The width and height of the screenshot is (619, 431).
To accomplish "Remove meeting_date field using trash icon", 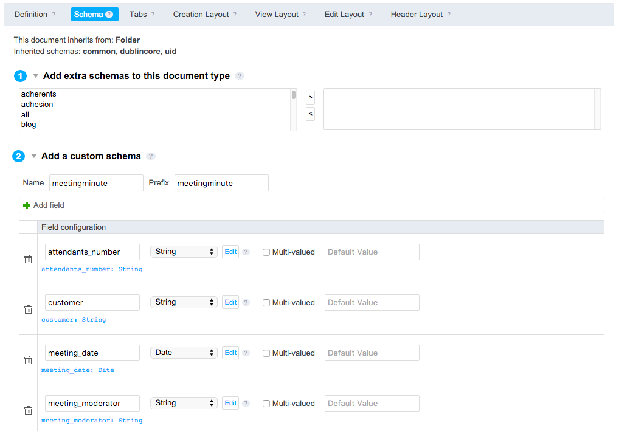I will (x=28, y=360).
